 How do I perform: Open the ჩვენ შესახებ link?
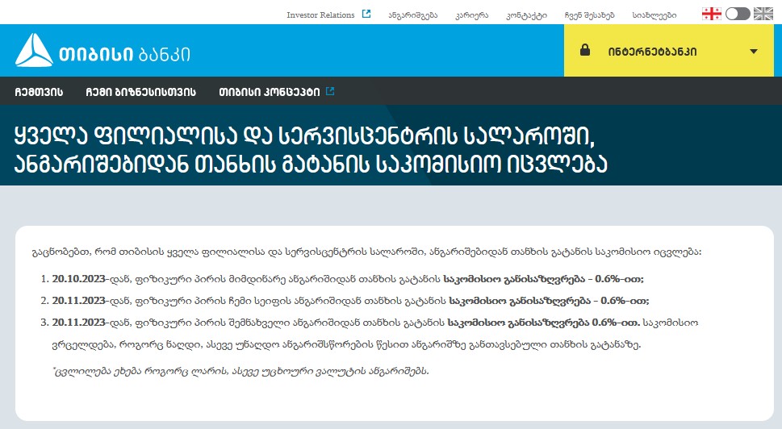coord(589,15)
